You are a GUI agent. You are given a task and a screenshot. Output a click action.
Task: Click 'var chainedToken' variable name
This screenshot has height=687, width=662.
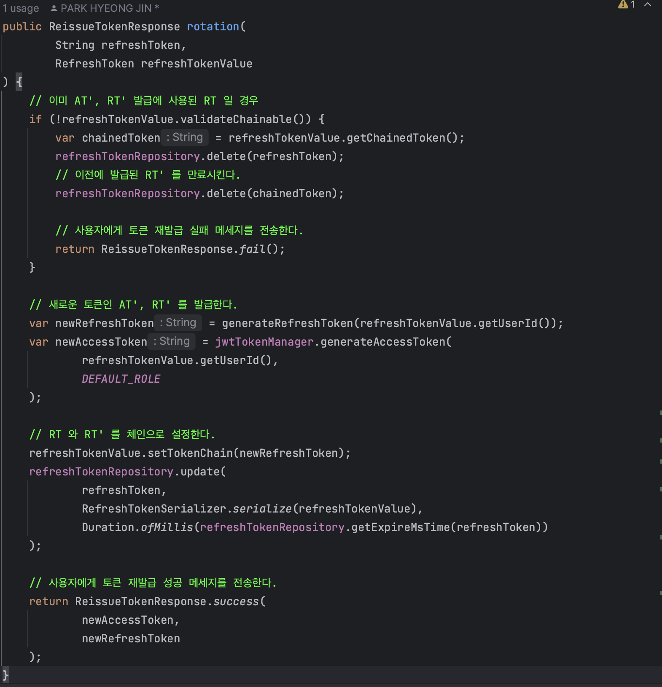coord(121,138)
